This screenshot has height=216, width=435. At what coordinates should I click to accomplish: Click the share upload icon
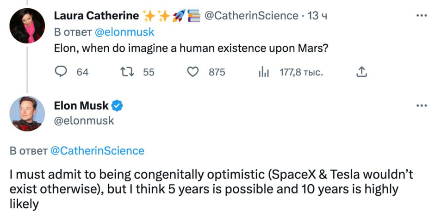pos(362,72)
